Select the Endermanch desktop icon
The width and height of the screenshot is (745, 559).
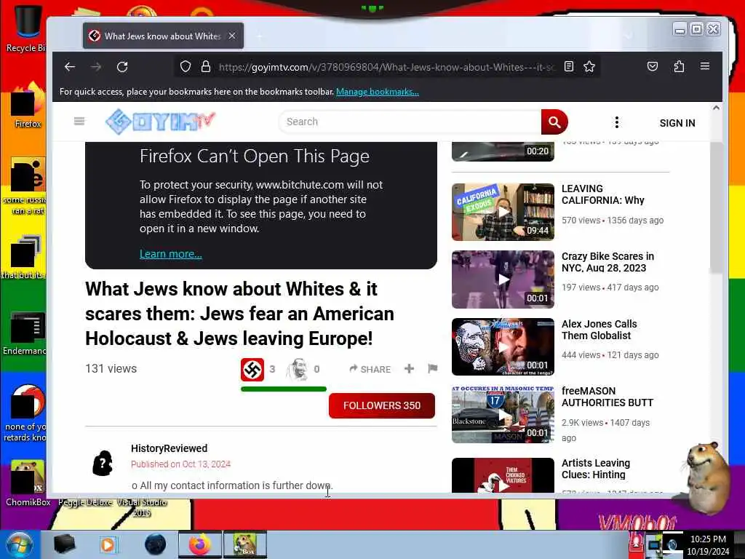coord(25,333)
